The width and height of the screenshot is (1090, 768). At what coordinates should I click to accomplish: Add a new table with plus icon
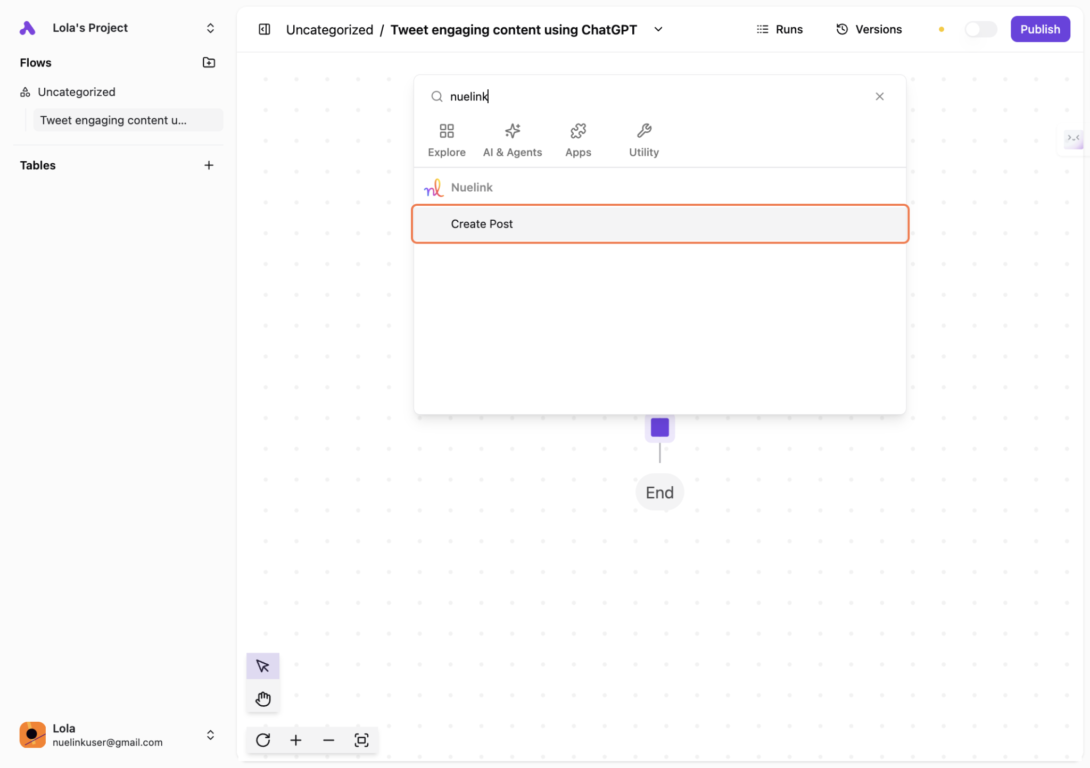[x=209, y=165]
